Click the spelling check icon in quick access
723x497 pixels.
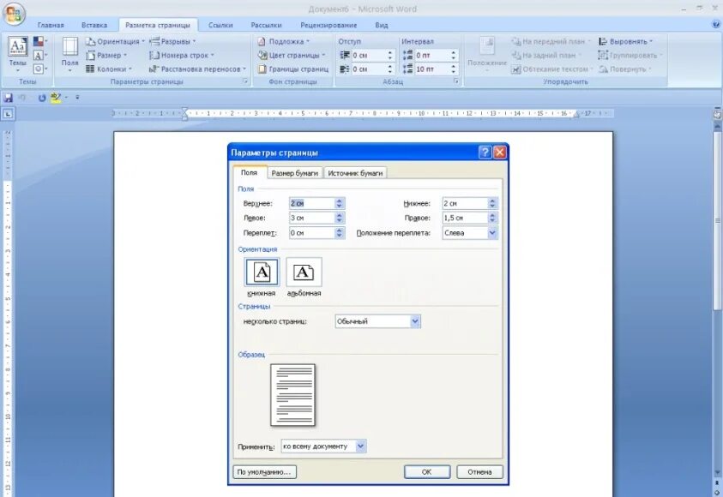(56, 98)
